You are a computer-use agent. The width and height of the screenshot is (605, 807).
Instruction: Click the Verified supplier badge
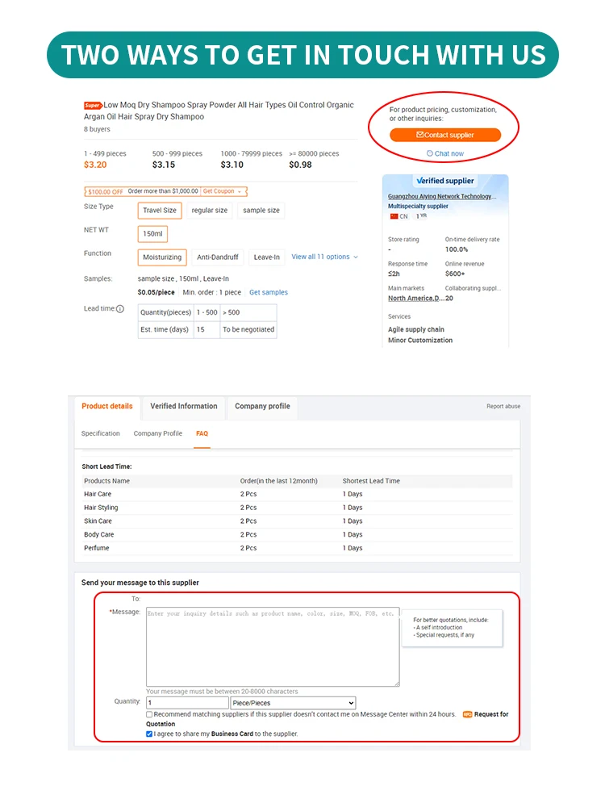pos(445,181)
